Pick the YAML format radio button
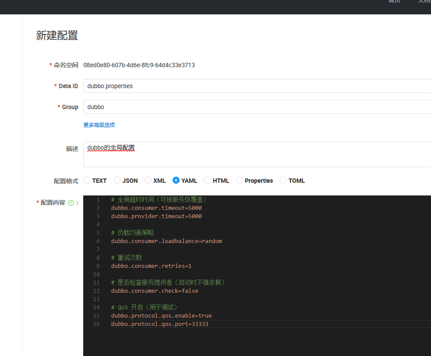 176,180
